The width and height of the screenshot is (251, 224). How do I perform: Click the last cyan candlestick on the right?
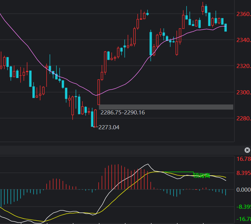click(x=226, y=27)
